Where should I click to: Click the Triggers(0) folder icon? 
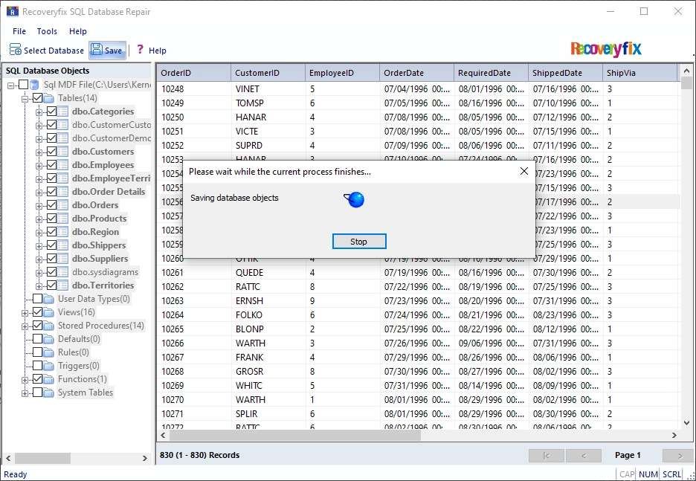pyautogui.click(x=49, y=366)
